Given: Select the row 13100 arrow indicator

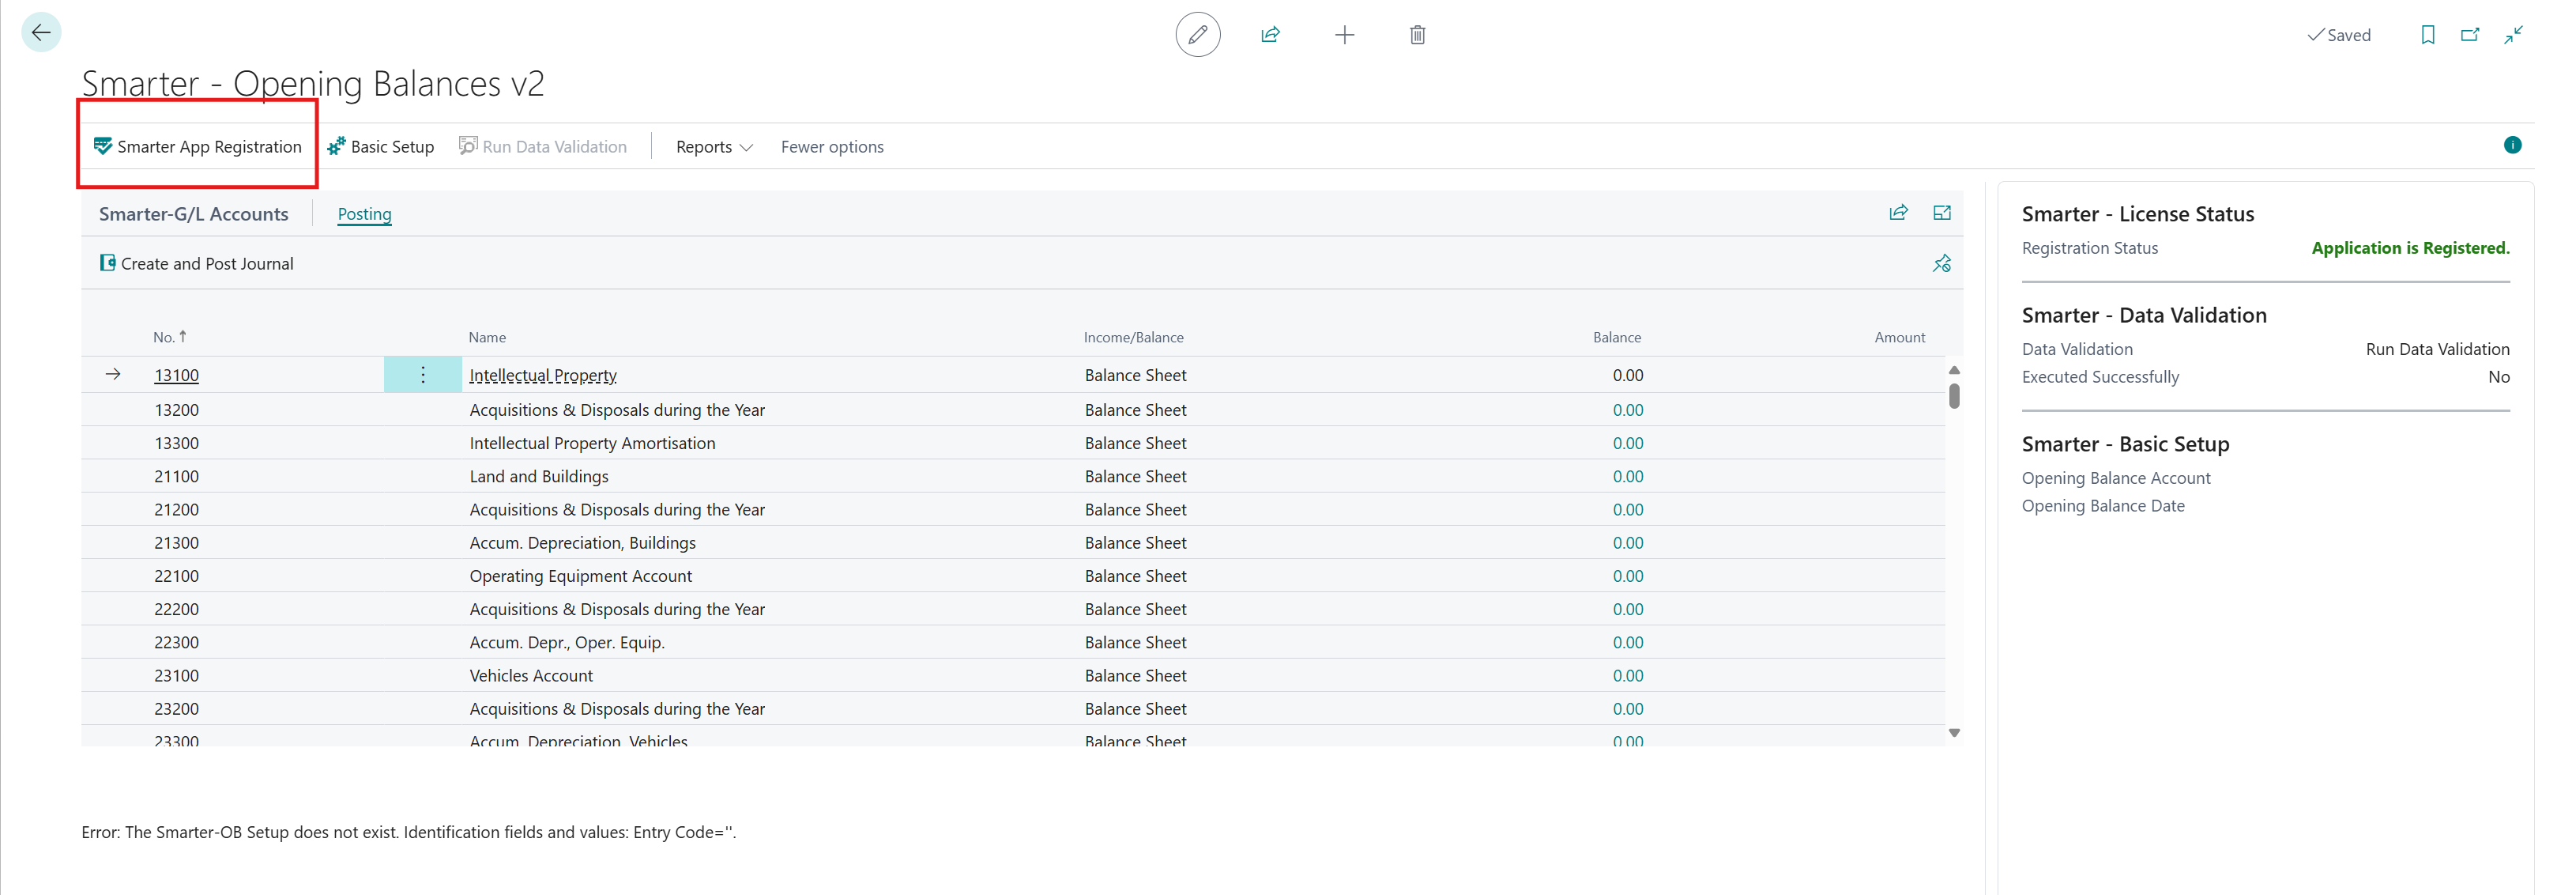Looking at the screenshot, I should 113,375.
